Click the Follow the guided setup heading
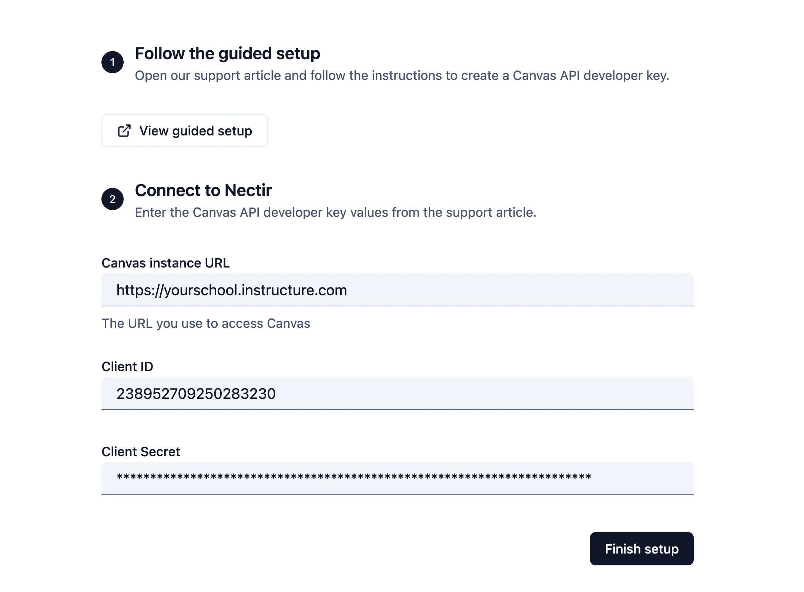Image resolution: width=804 pixels, height=592 pixels. click(227, 54)
